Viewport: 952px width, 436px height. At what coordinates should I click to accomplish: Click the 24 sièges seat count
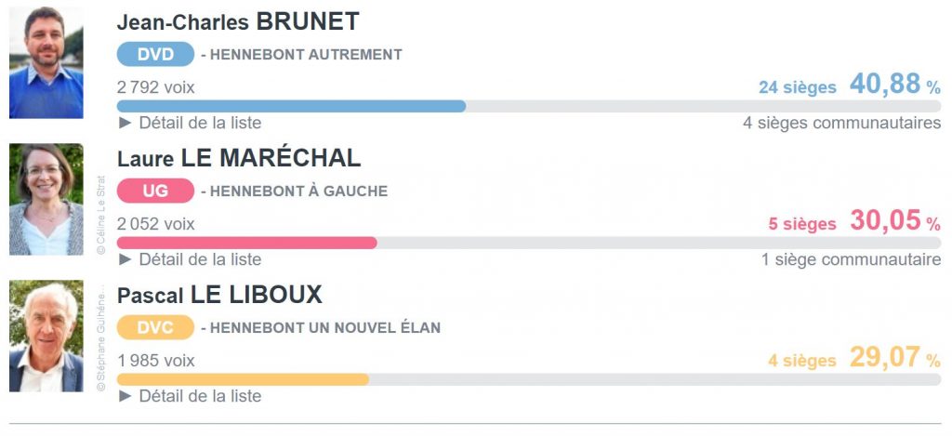pos(797,87)
